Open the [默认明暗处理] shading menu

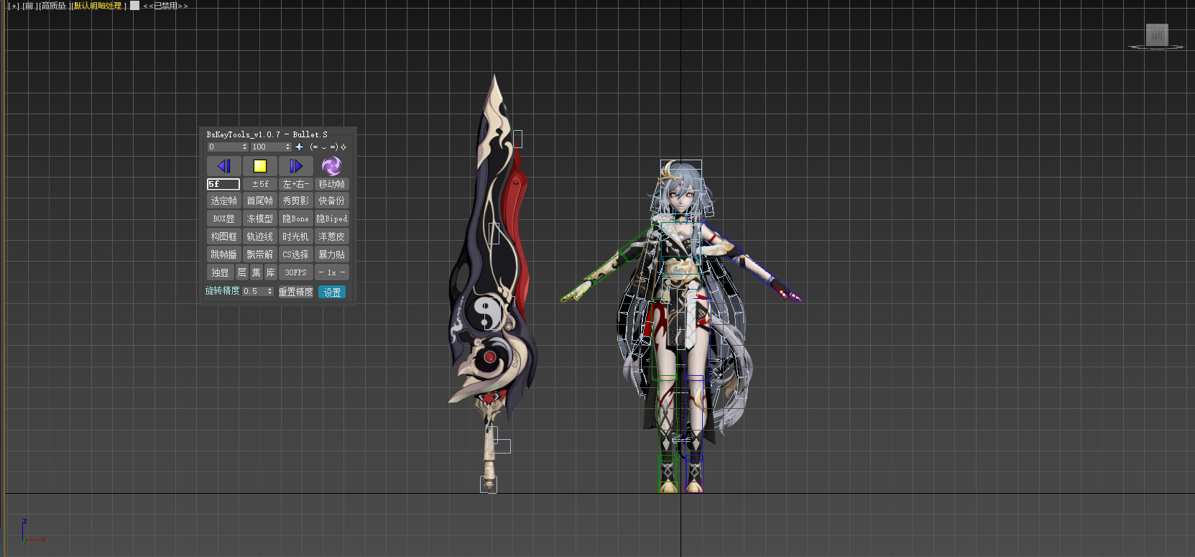pos(98,6)
